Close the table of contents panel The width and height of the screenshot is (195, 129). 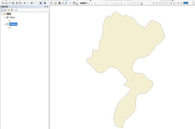47,7
